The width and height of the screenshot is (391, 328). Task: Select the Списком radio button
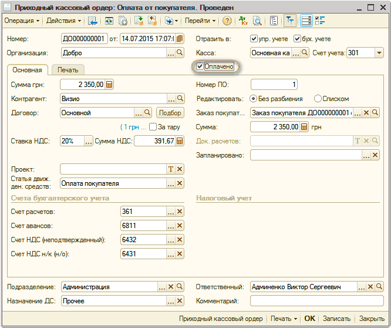pos(318,99)
